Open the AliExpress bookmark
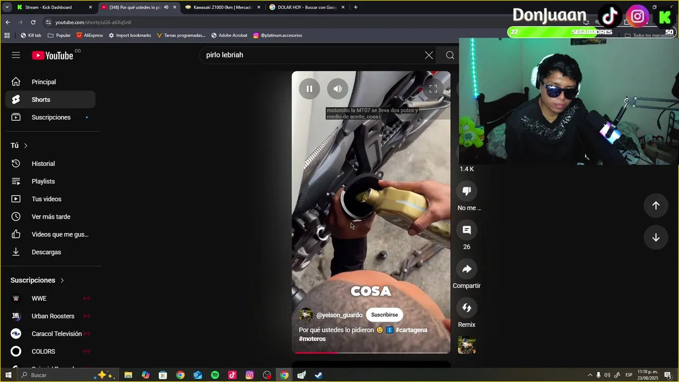This screenshot has width=679, height=382. point(90,36)
